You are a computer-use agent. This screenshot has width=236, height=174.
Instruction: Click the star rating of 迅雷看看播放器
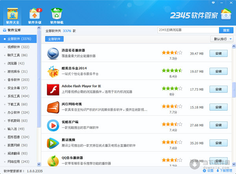coord(172,53)
